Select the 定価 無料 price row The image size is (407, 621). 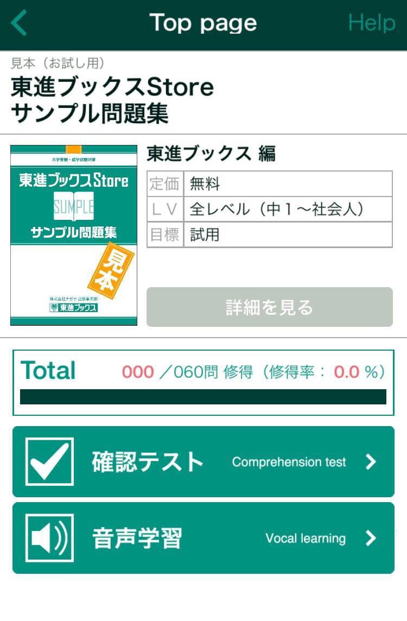coord(269,184)
